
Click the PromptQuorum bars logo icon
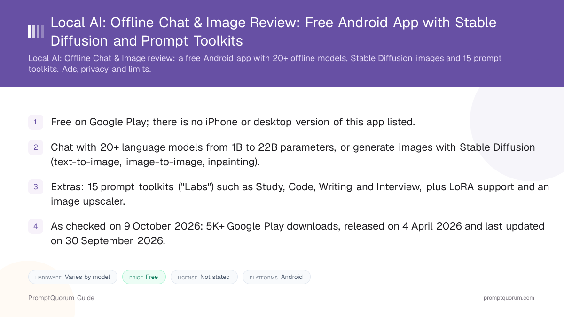tap(36, 31)
